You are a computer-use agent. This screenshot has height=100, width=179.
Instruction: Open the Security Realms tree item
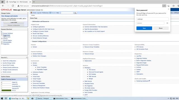pos(8,41)
